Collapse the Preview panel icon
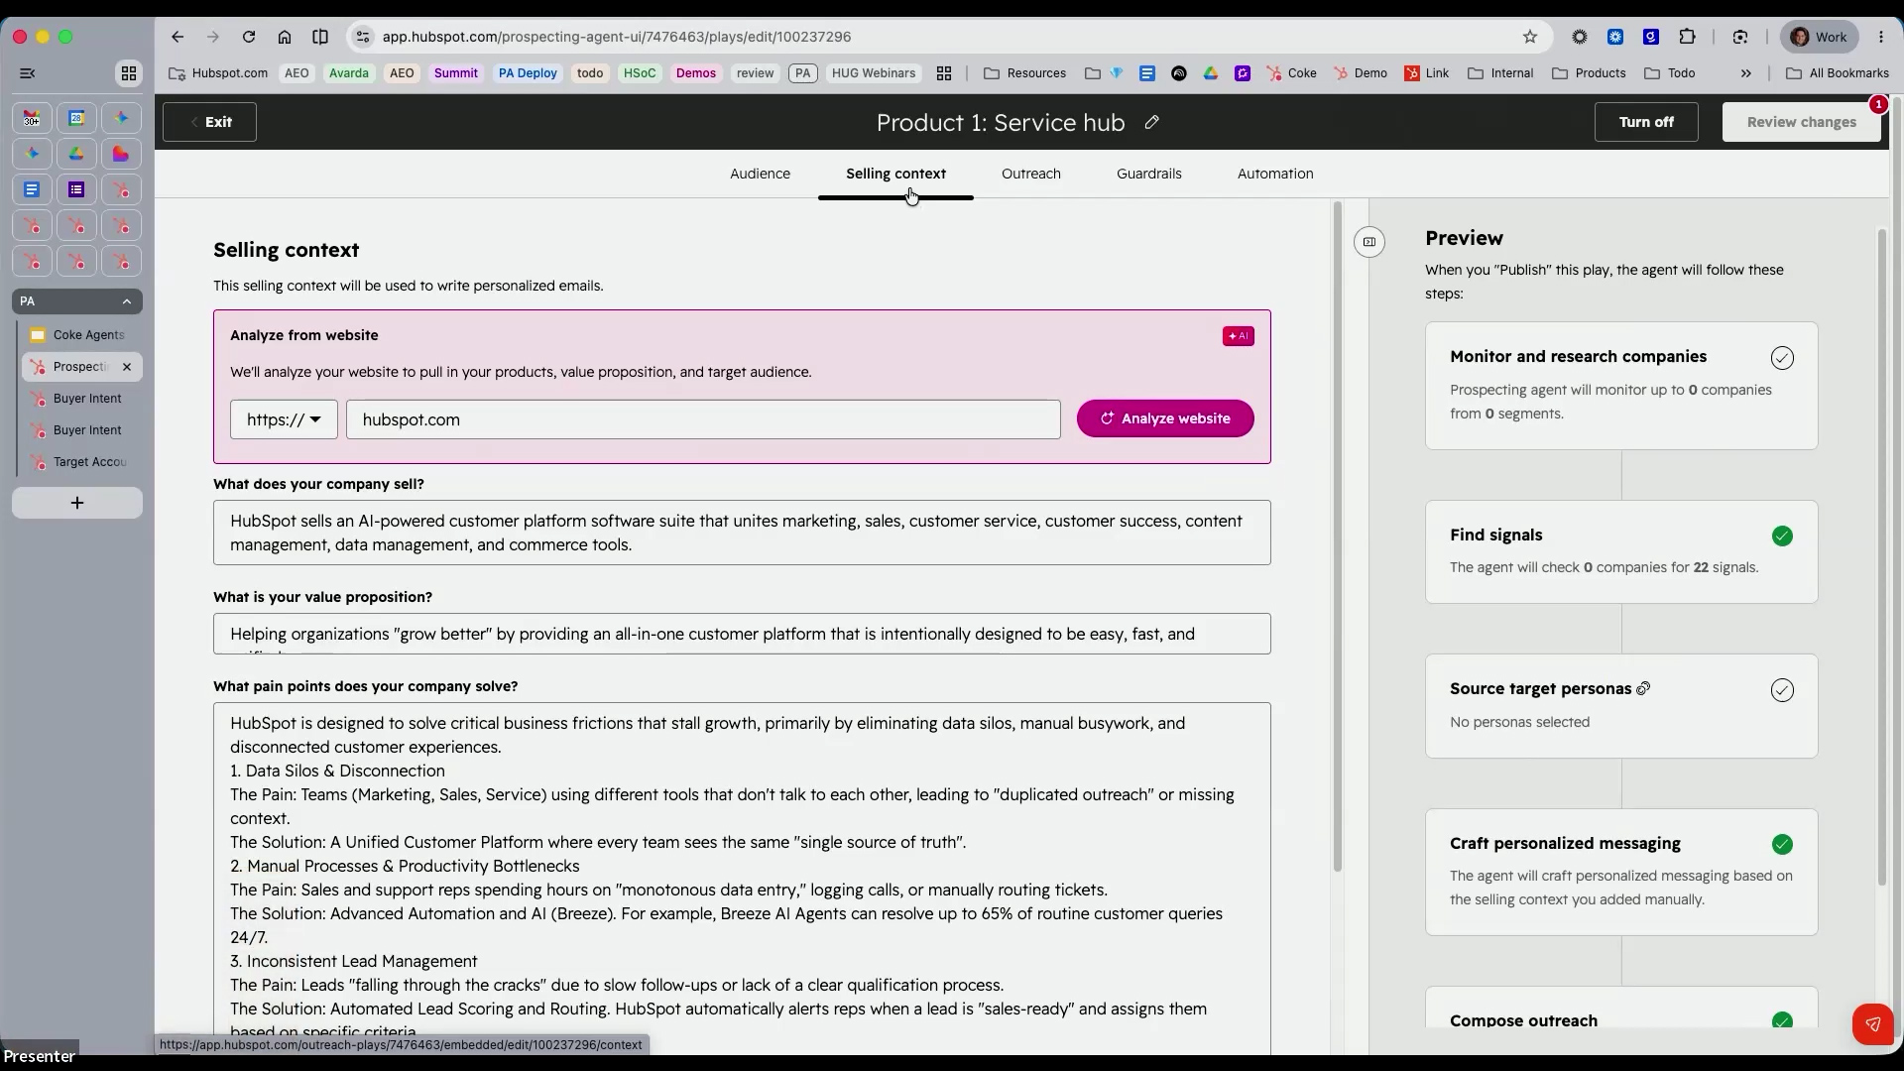 tap(1369, 242)
